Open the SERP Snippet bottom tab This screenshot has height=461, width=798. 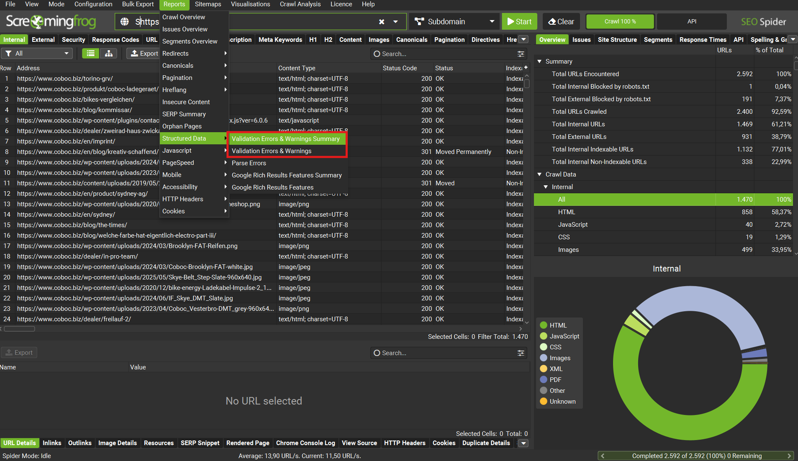200,443
